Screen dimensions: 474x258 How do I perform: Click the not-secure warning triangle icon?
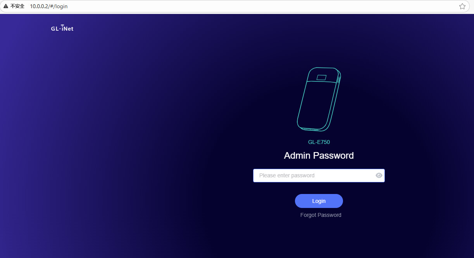[5, 6]
